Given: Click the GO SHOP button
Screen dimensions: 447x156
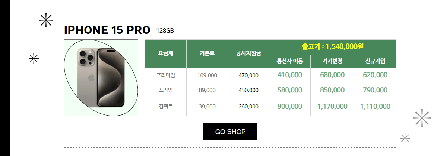Looking at the screenshot, I should coord(230,131).
